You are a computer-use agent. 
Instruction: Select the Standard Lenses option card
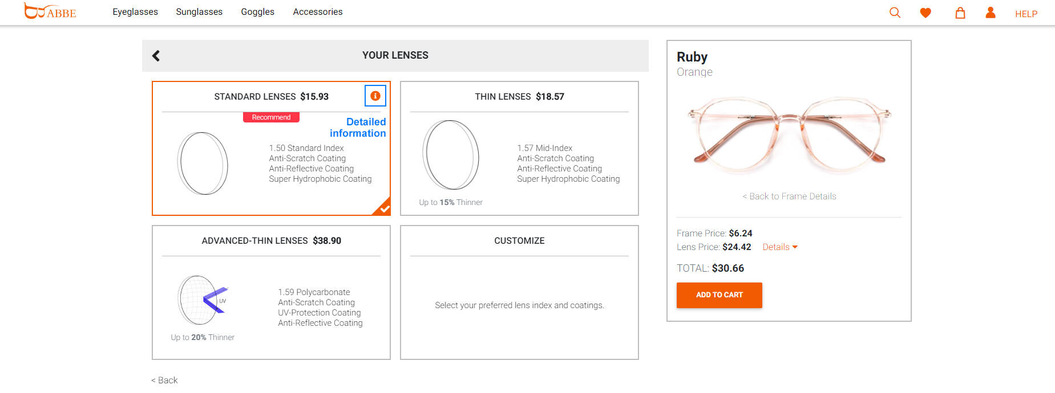click(271, 148)
